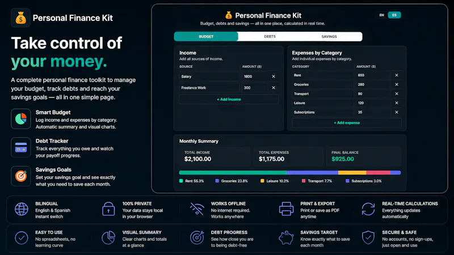Image resolution: width=454 pixels, height=255 pixels.
Task: Edit the Freelance amount 300 field
Action: 254,88
